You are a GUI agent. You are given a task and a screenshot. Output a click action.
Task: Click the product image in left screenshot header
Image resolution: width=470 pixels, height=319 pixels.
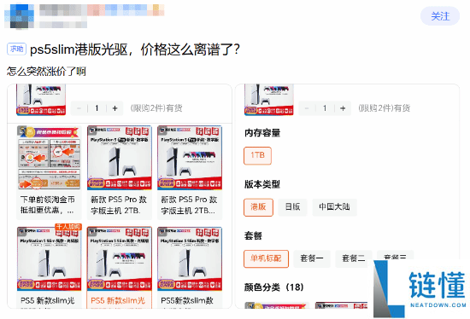point(41,100)
